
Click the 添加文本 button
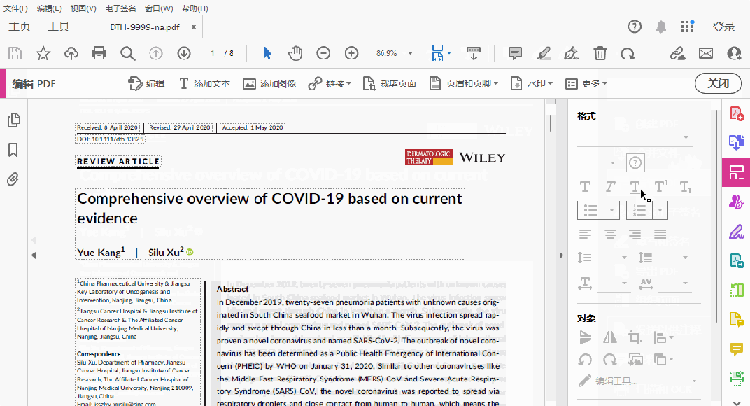coord(204,84)
